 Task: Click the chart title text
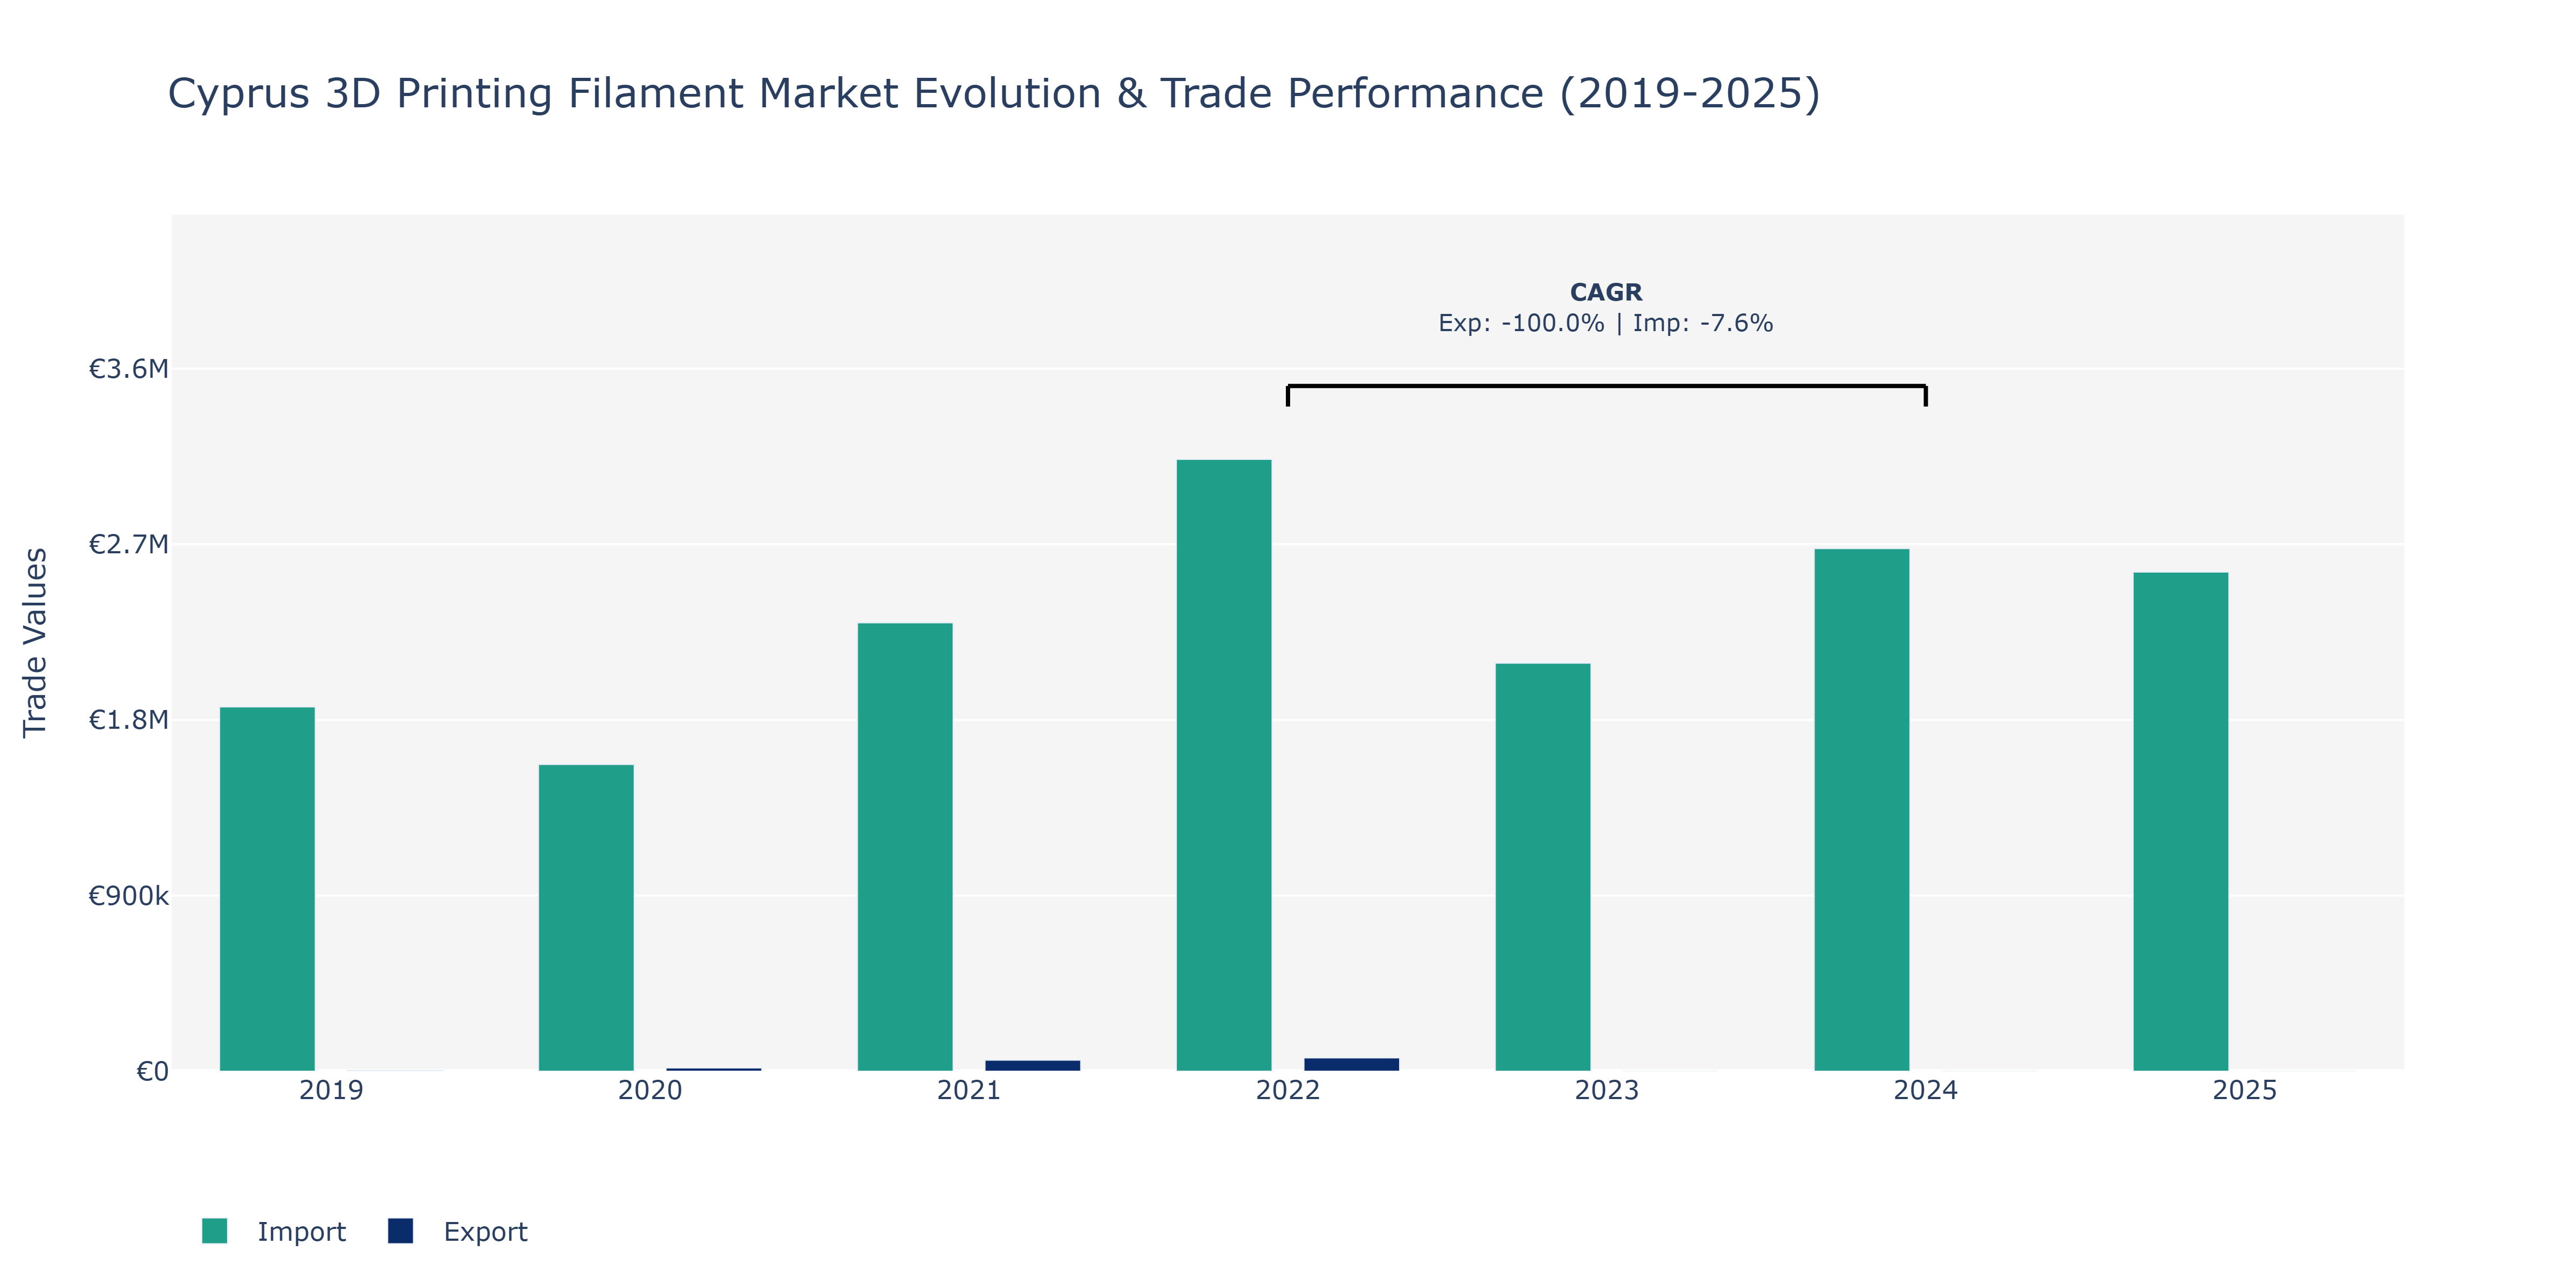pyautogui.click(x=994, y=94)
